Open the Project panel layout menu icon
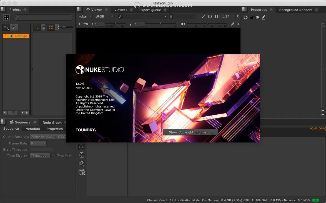This screenshot has width=326, height=203. click(x=3, y=9)
